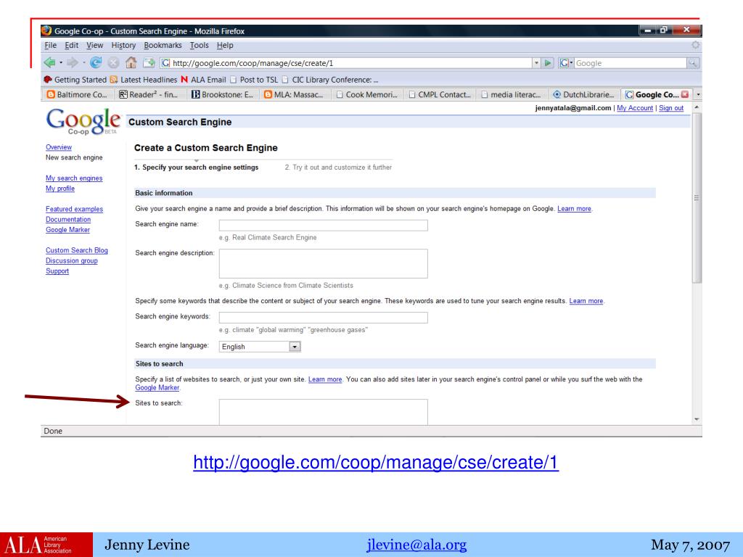Open the Post to TSL bookmark
Screen dimensions: 743x557
coord(254,80)
